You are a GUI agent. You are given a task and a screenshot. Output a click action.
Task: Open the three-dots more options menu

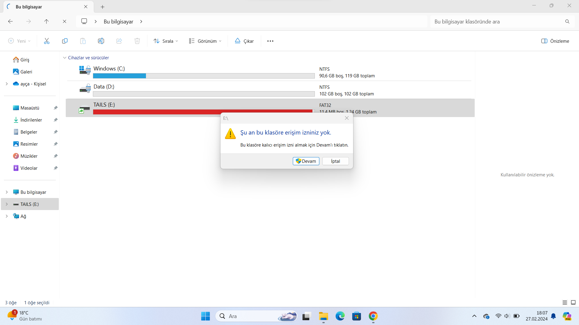(270, 41)
